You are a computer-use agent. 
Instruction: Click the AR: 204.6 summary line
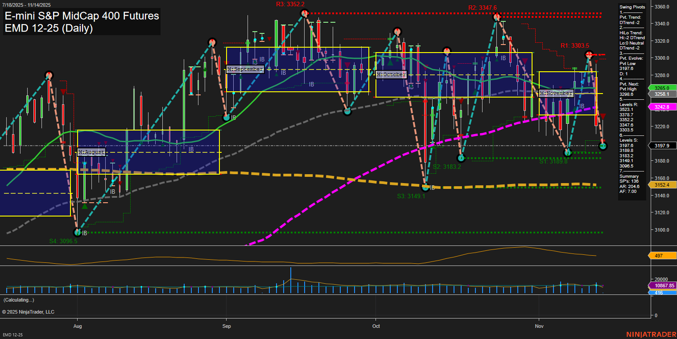point(629,187)
